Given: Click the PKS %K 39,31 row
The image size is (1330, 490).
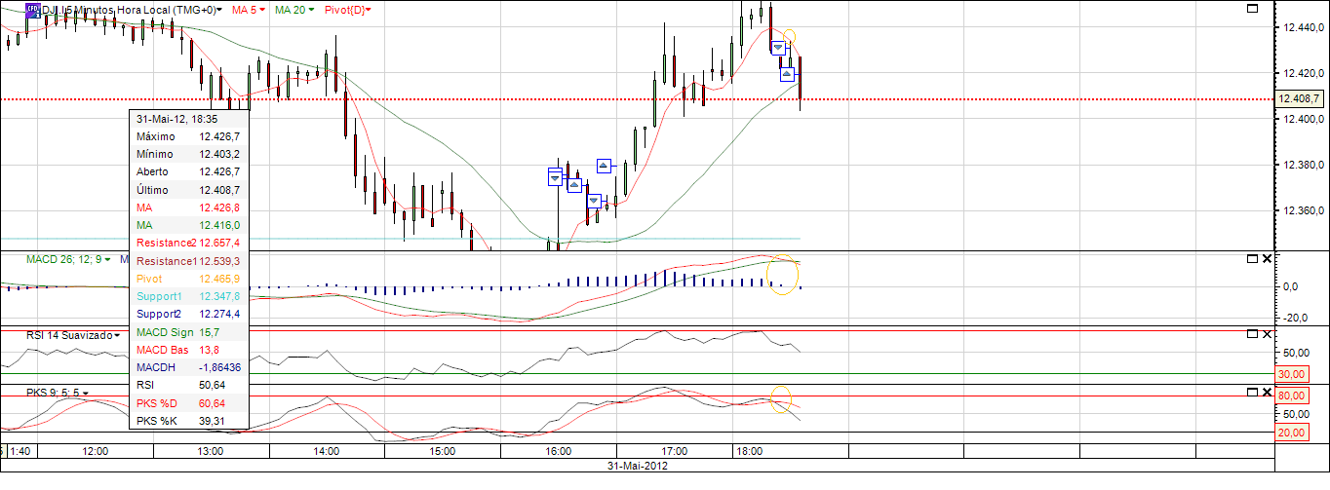Looking at the screenshot, I should pyautogui.click(x=189, y=421).
